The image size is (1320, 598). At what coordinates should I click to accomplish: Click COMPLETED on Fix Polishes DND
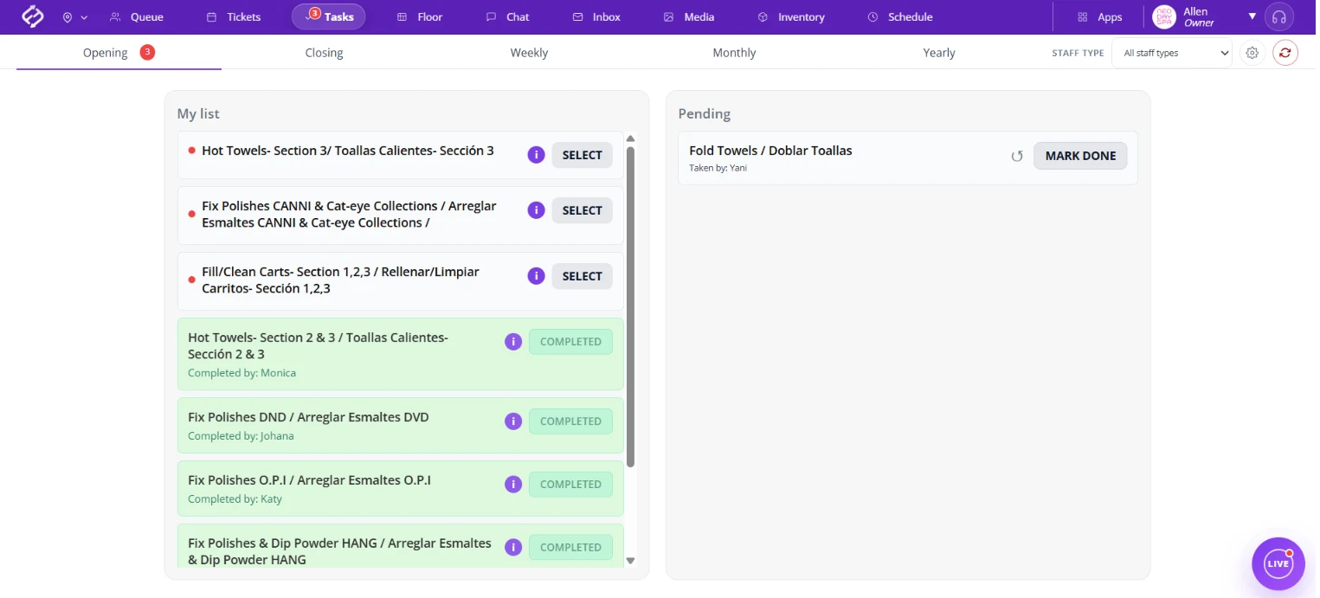coord(570,421)
